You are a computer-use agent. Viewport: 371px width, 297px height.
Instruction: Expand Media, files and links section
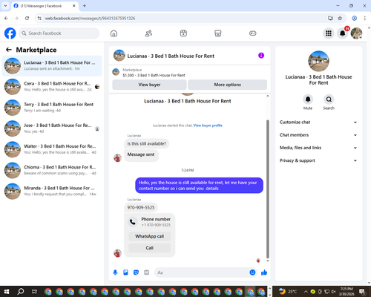coord(318,148)
